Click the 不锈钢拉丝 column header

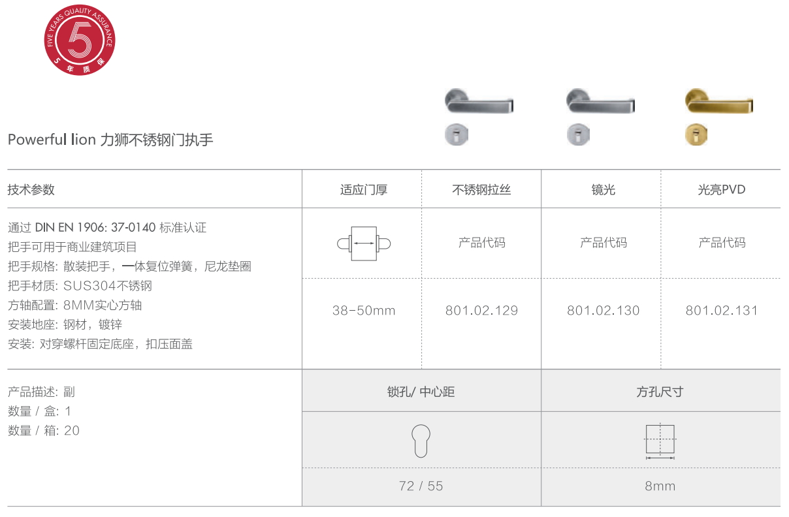point(481,190)
